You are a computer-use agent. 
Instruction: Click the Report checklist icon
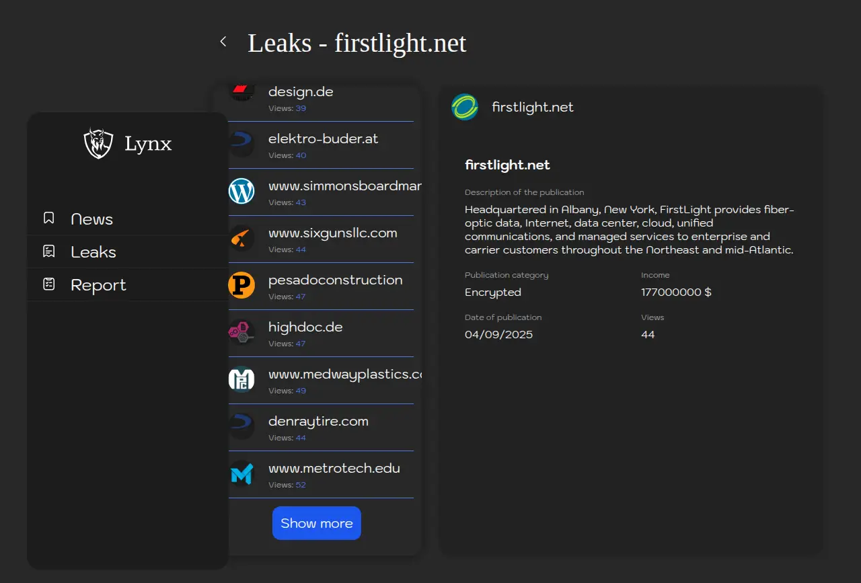(x=48, y=284)
